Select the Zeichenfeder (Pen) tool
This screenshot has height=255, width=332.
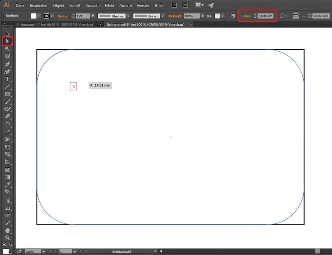tap(7, 65)
